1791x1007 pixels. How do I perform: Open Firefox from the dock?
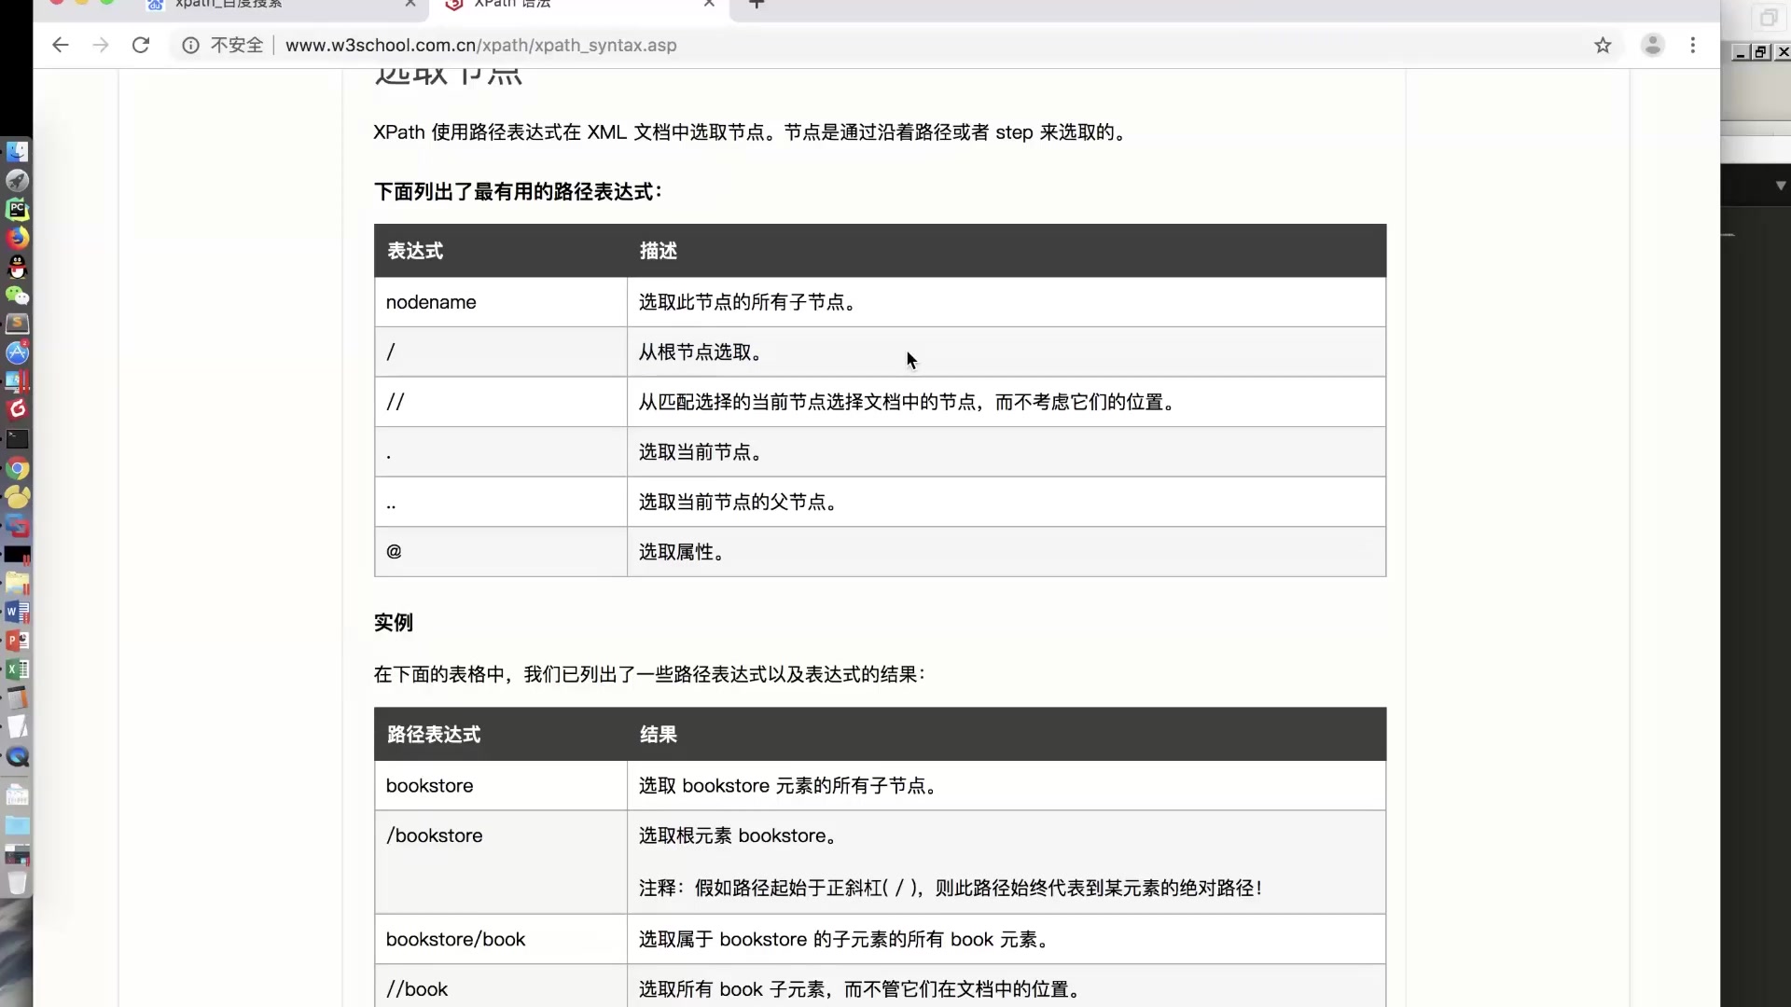pyautogui.click(x=18, y=238)
